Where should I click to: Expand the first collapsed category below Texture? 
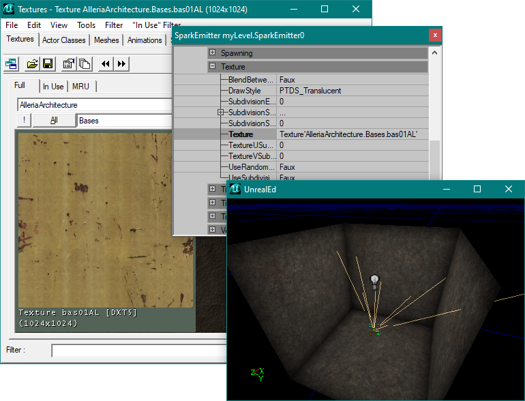[x=212, y=189]
